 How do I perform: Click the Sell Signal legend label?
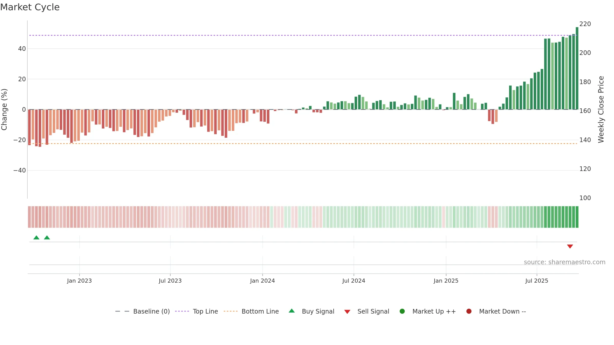coord(373,312)
